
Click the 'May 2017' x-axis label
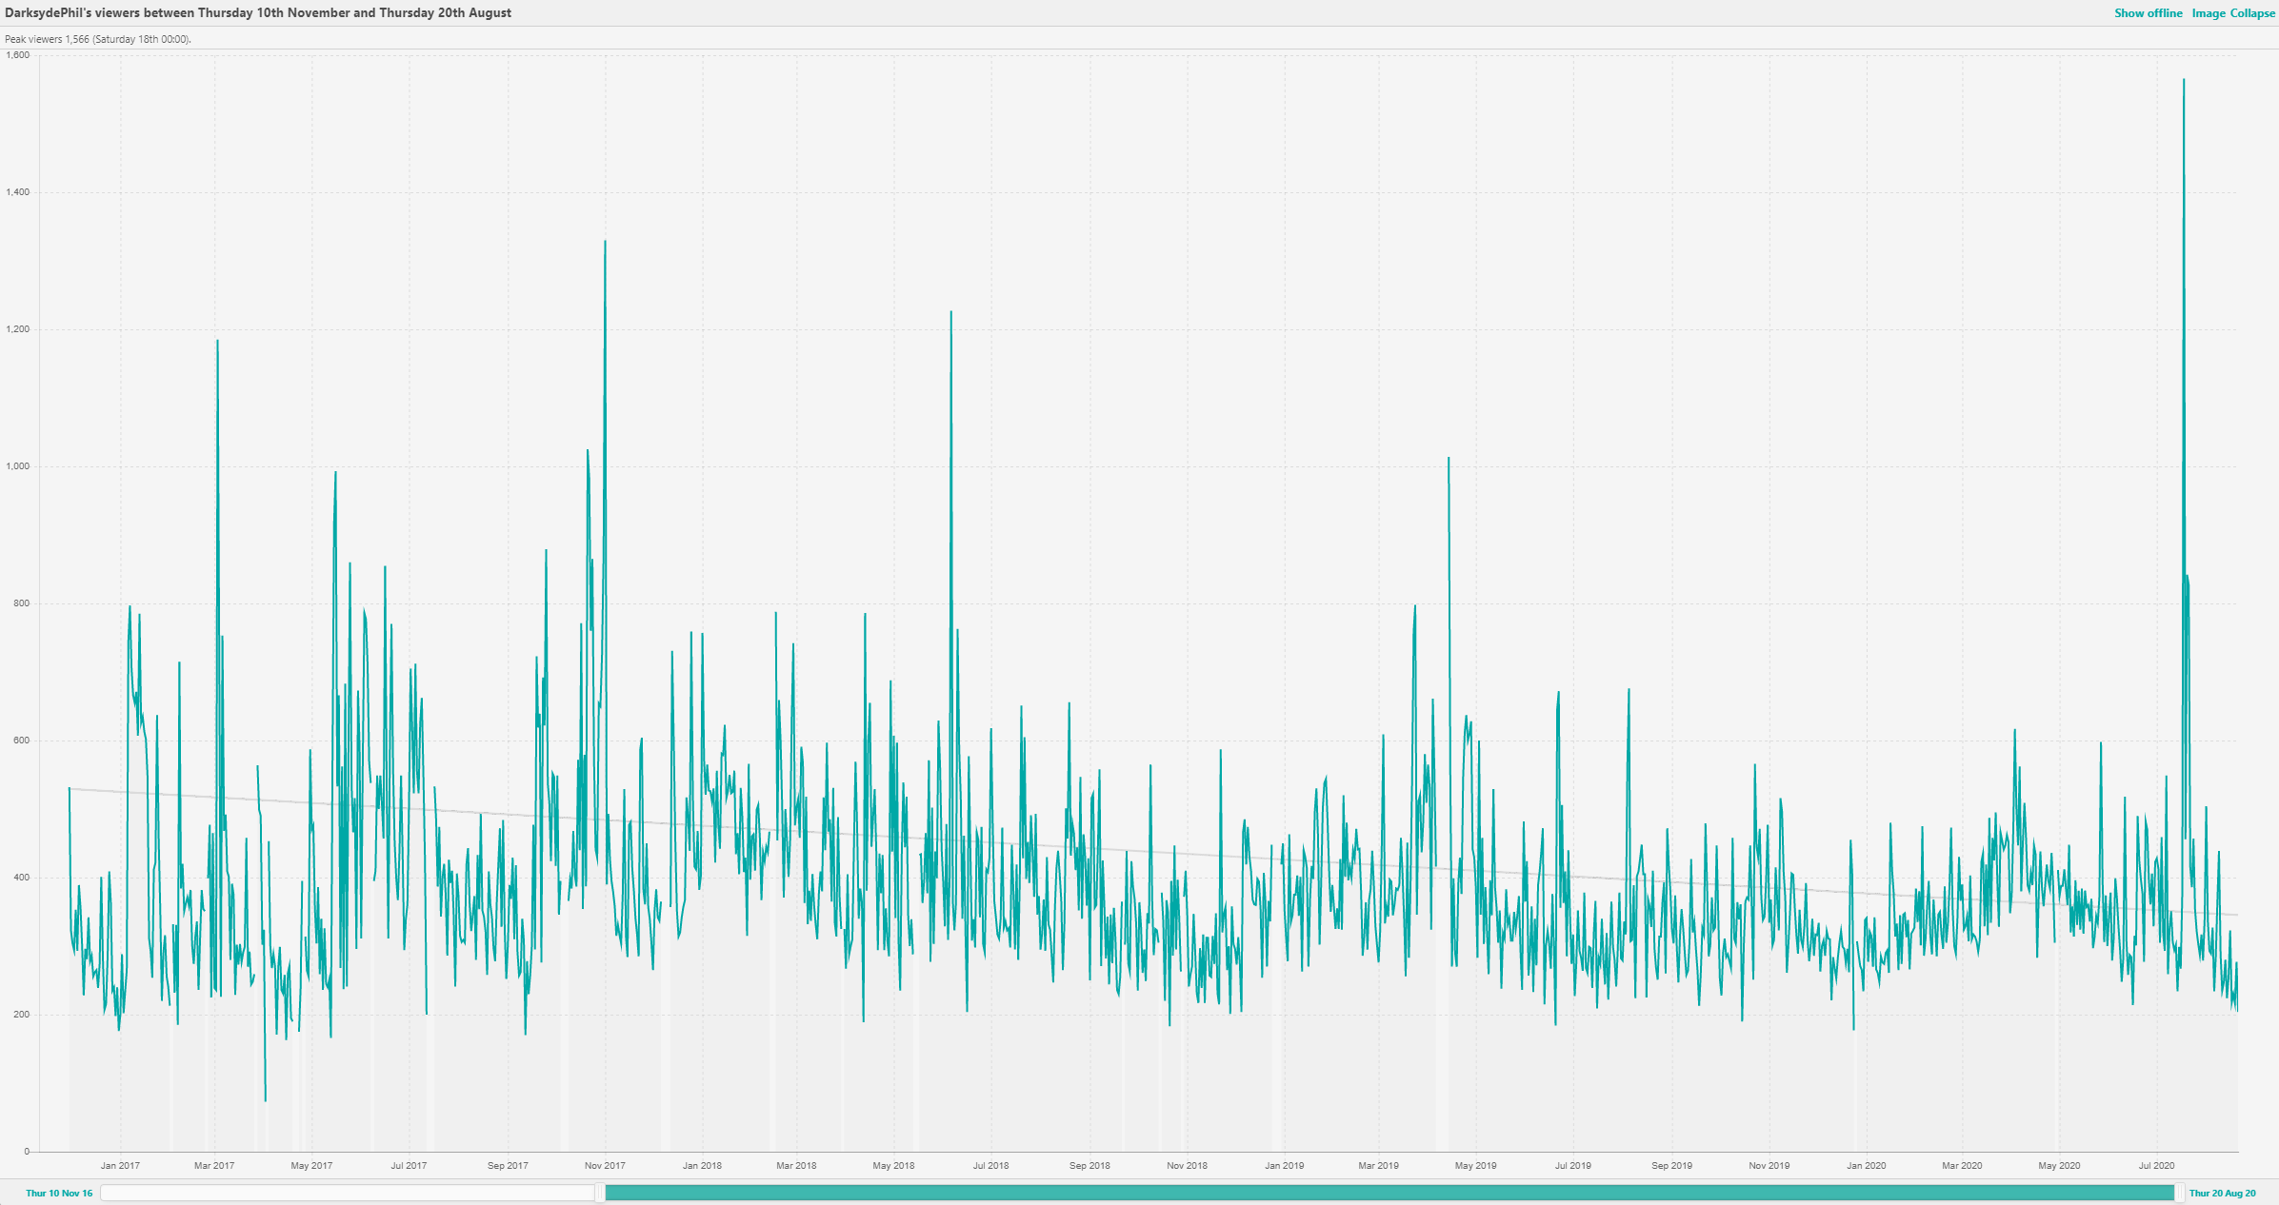click(x=311, y=1166)
